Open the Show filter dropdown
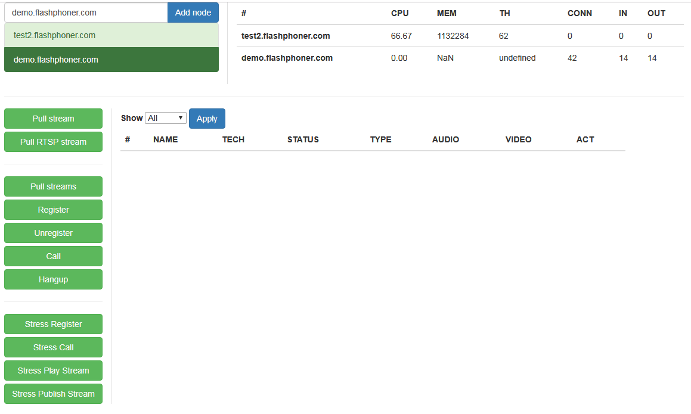The height and width of the screenshot is (414, 691). tap(166, 118)
